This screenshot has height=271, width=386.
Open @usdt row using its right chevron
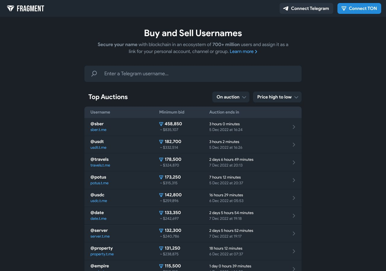(294, 145)
